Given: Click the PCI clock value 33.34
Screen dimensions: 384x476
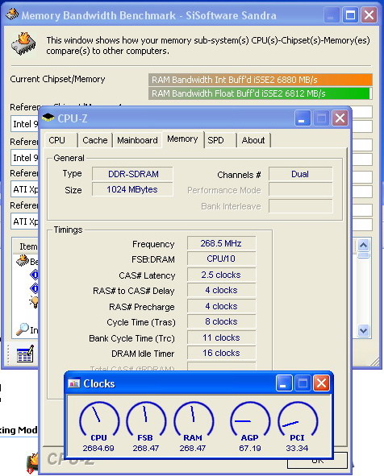Looking at the screenshot, I should tap(297, 448).
